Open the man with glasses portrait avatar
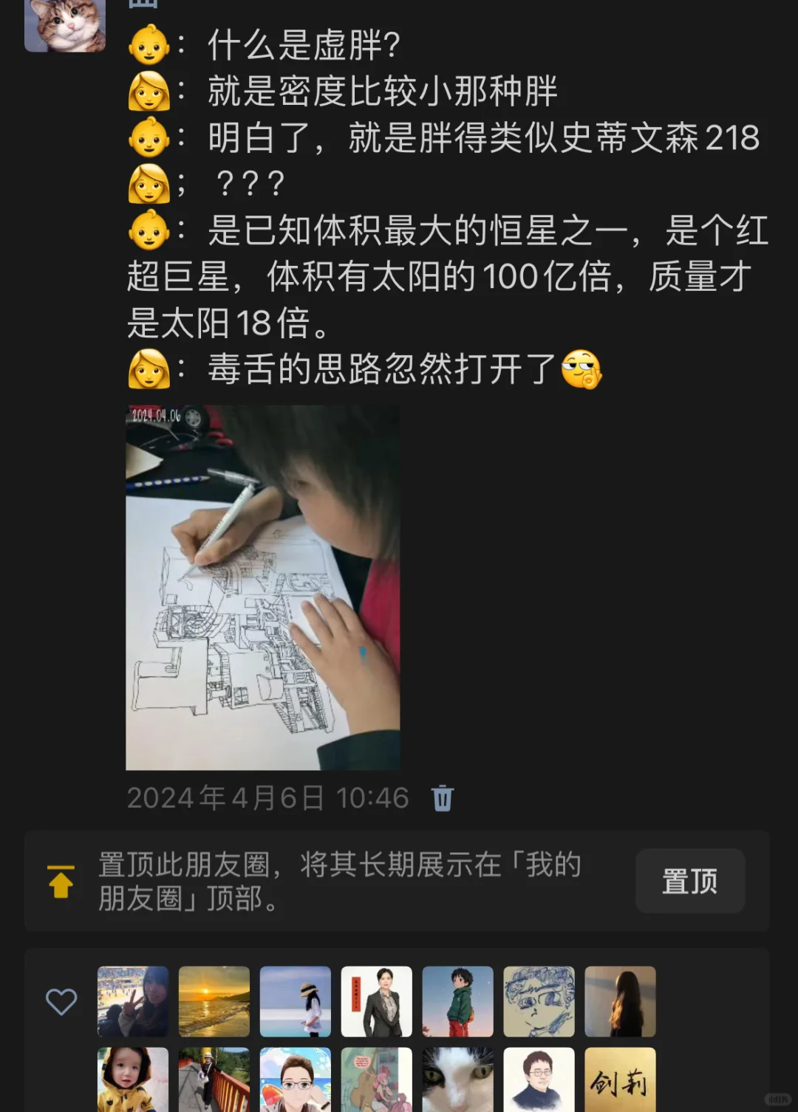 click(539, 1080)
